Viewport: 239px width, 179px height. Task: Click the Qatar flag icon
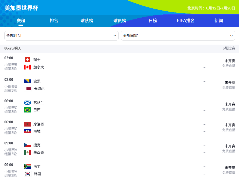[28, 89]
